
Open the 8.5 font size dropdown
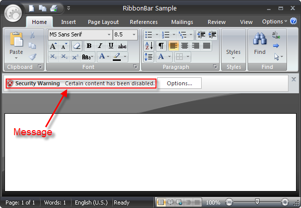tap(134, 35)
